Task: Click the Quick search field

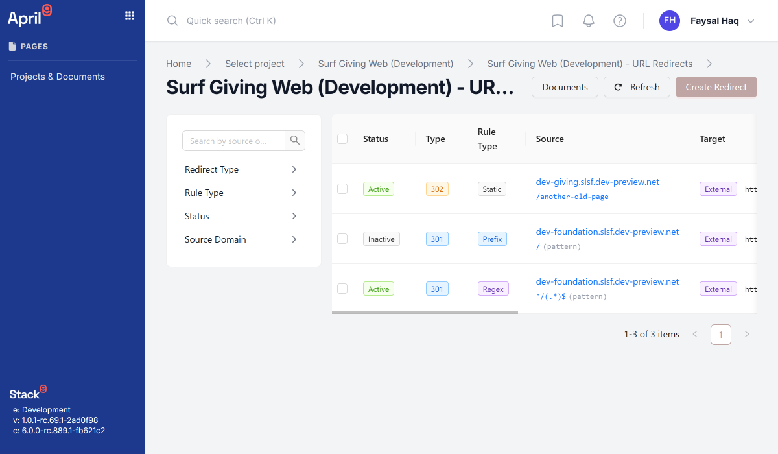Action: click(231, 21)
